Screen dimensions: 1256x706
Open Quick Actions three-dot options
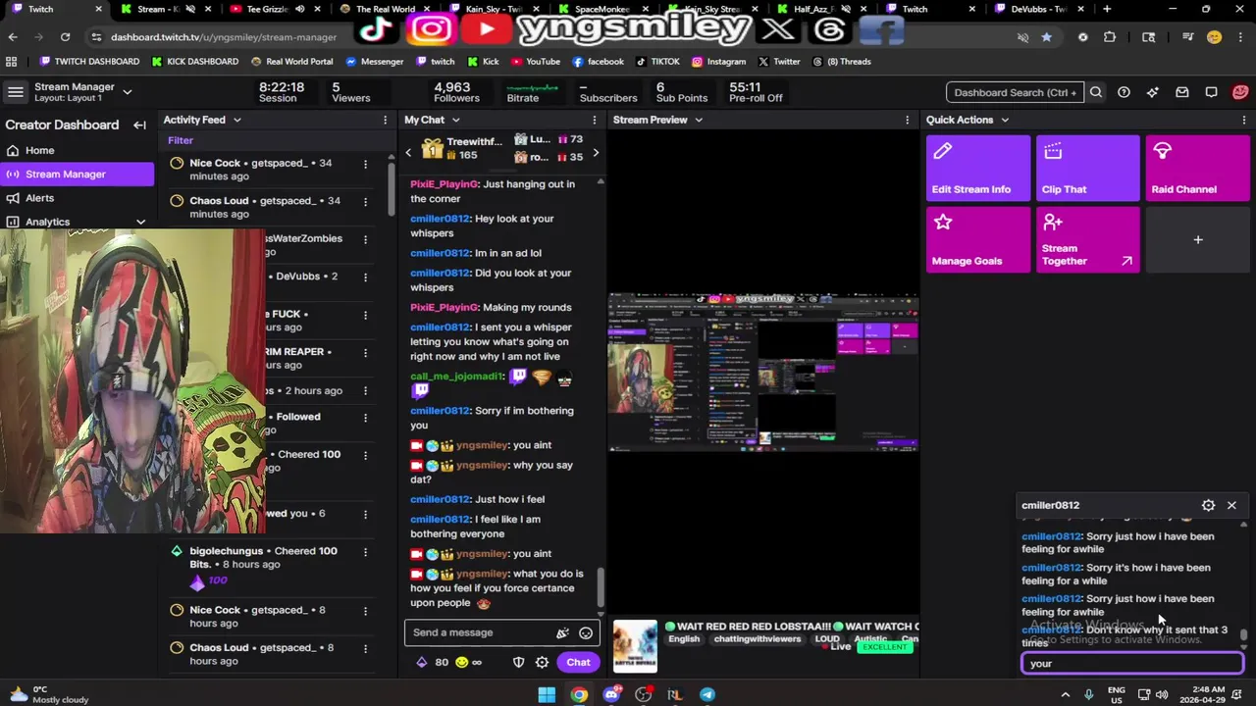1243,120
